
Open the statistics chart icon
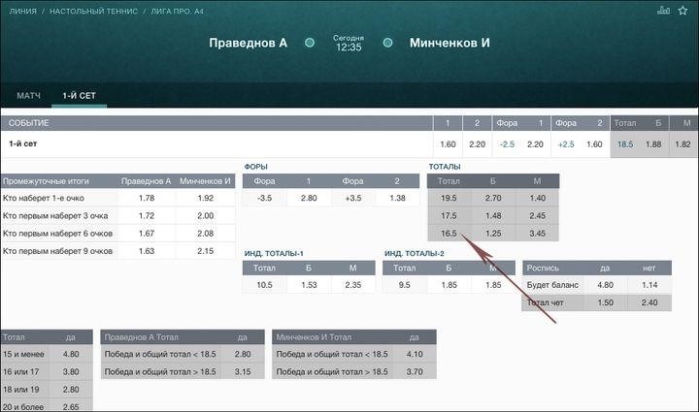click(663, 11)
